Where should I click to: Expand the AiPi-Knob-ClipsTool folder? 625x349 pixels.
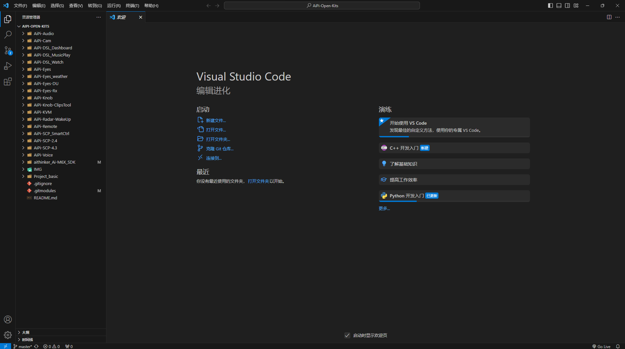[61, 105]
